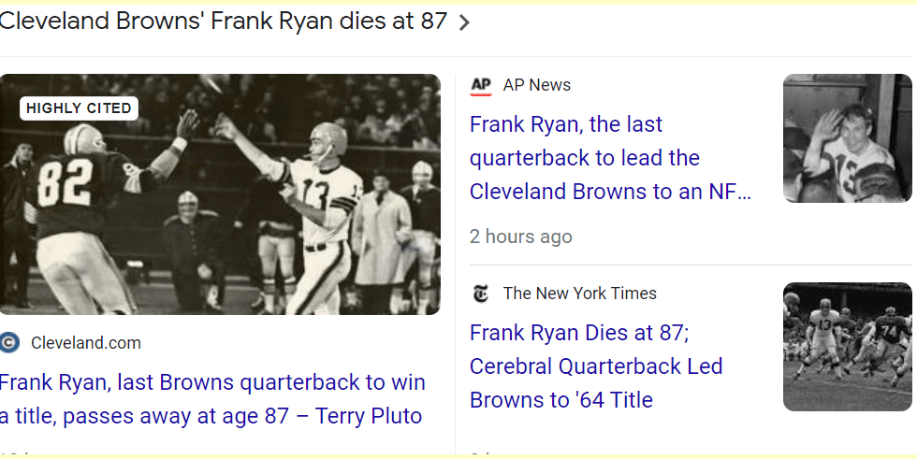Image resolution: width=917 pixels, height=459 pixels.
Task: Click the Cleveland.com favicon icon
Action: (x=10, y=343)
